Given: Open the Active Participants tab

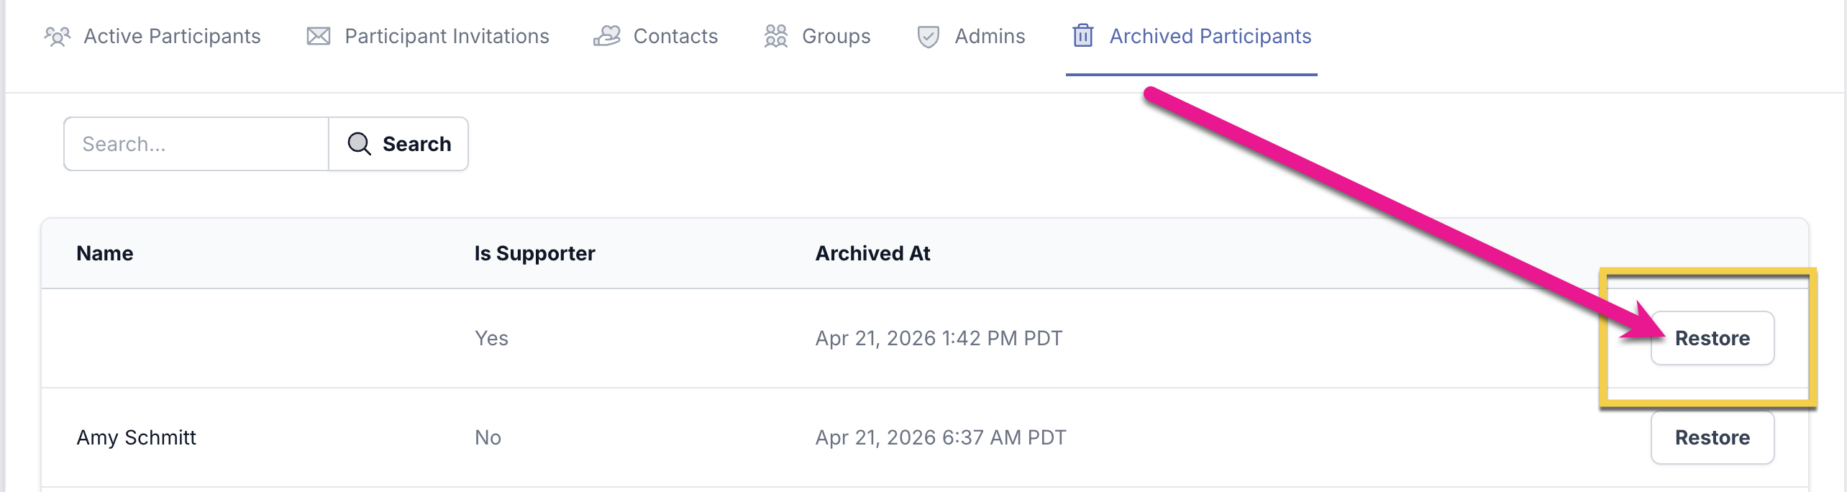Looking at the screenshot, I should [x=172, y=36].
